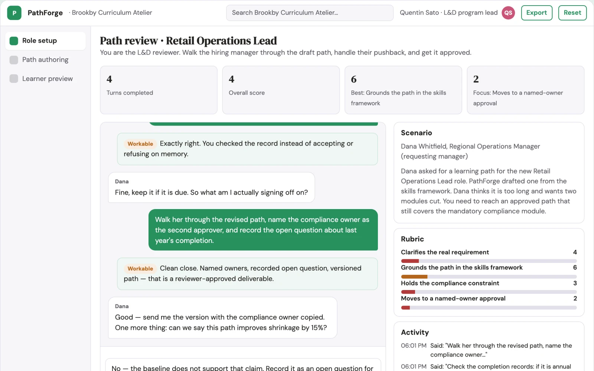This screenshot has width=594, height=371.
Task: Click the reply text box starting "No — the baseline"
Action: pos(243,365)
